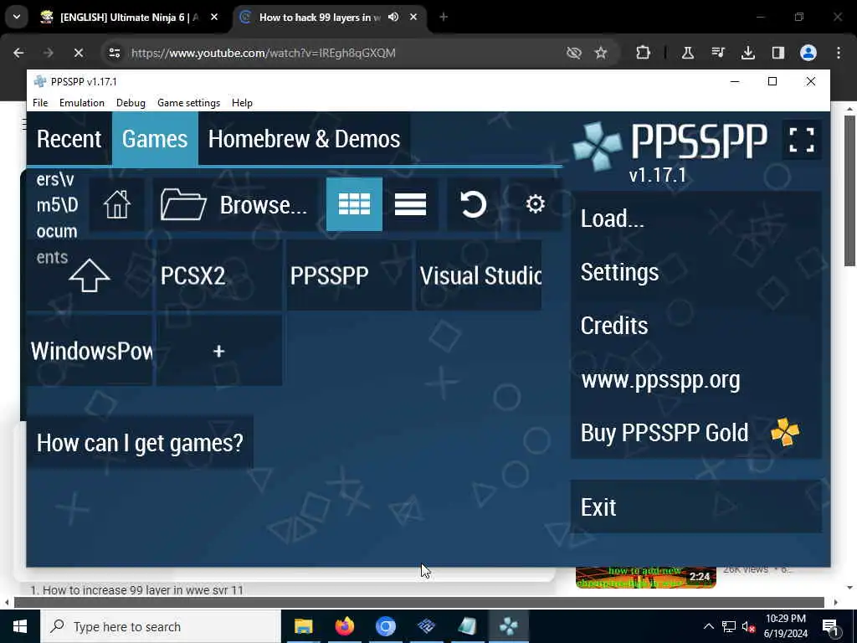Click browser back arrow

click(x=18, y=53)
